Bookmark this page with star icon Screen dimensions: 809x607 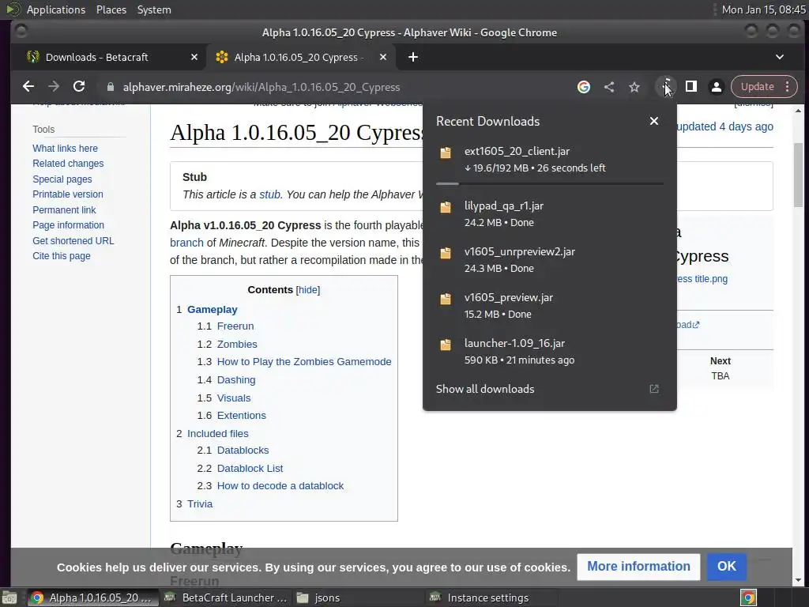point(634,87)
